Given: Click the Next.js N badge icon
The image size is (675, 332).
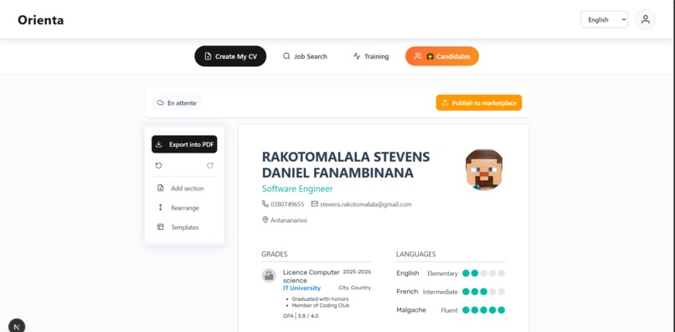Looking at the screenshot, I should coord(17,327).
